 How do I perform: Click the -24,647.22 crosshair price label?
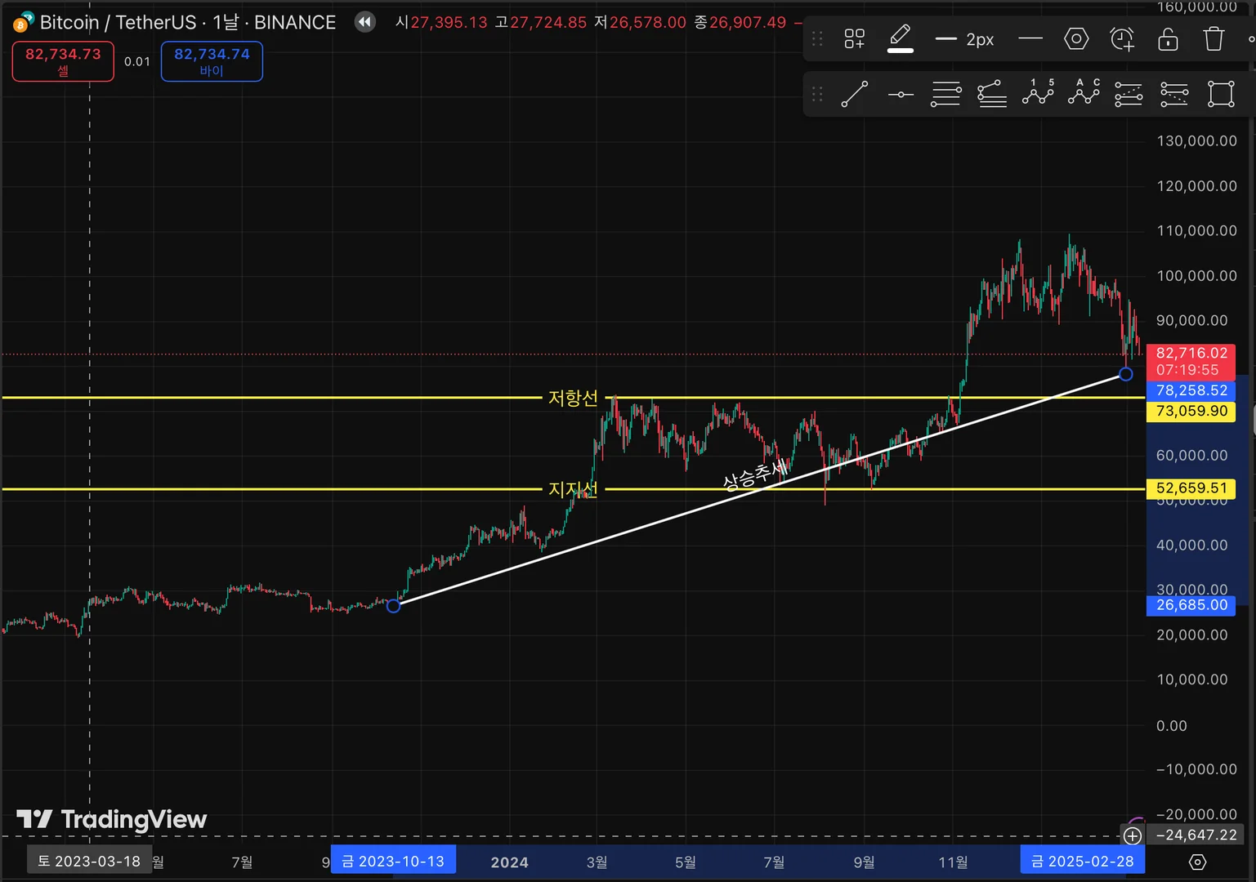click(1196, 835)
